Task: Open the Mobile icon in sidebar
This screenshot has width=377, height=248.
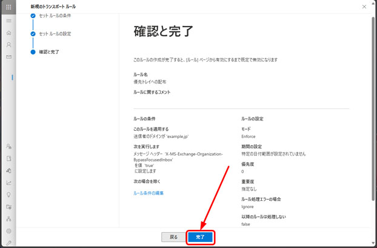Action: (x=8, y=171)
